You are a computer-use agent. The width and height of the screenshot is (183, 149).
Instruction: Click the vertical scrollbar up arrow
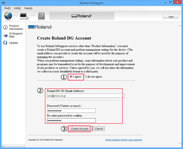coord(180,26)
